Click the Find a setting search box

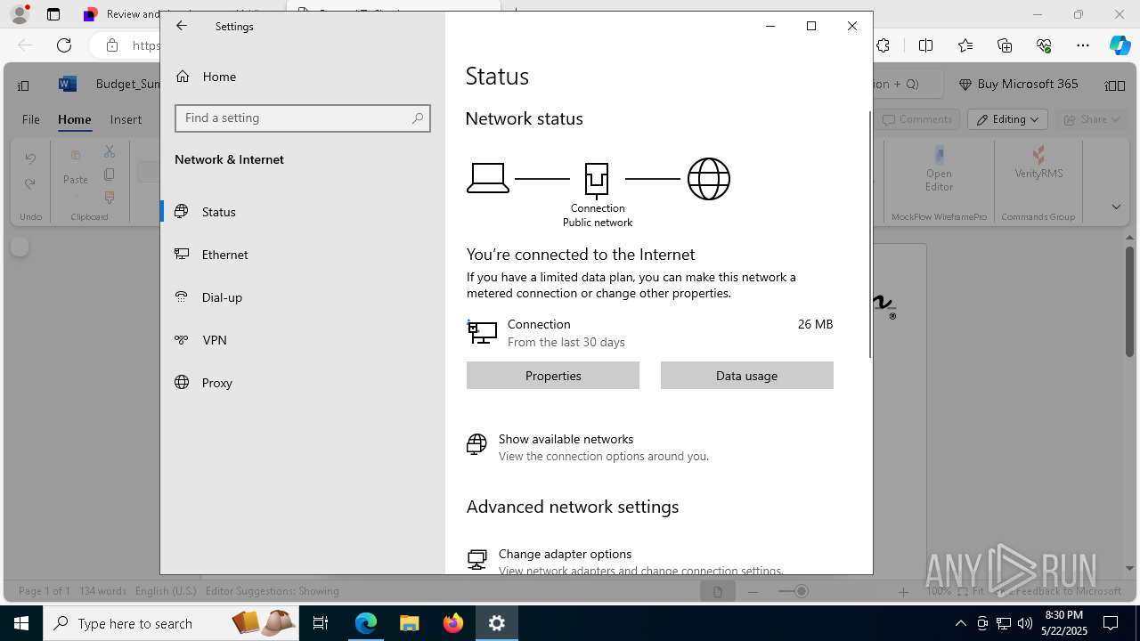[303, 118]
